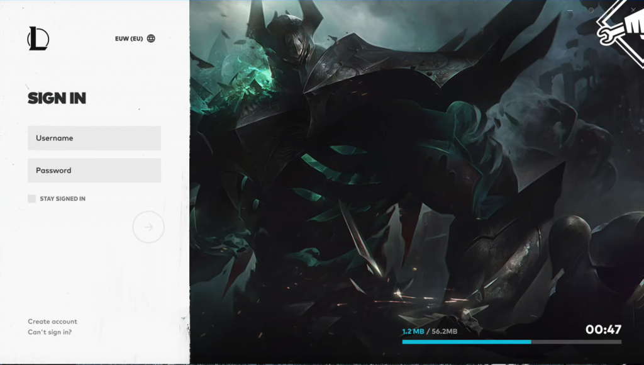The image size is (644, 365).
Task: Click the League of Legends logo
Action: coord(38,38)
